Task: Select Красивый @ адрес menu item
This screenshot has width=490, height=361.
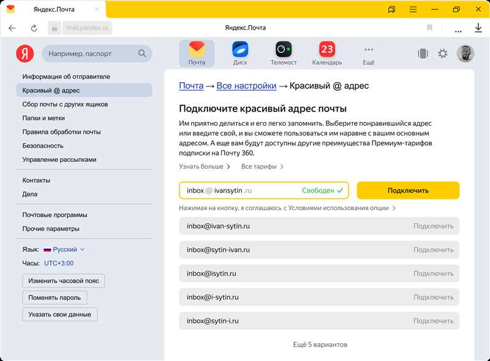Action: (84, 91)
